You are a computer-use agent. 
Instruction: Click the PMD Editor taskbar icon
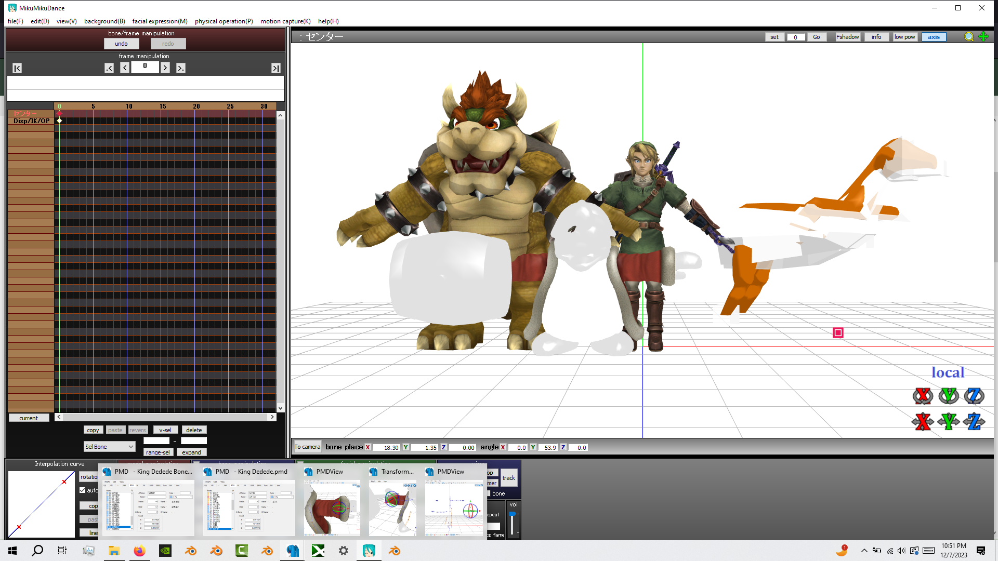[293, 551]
